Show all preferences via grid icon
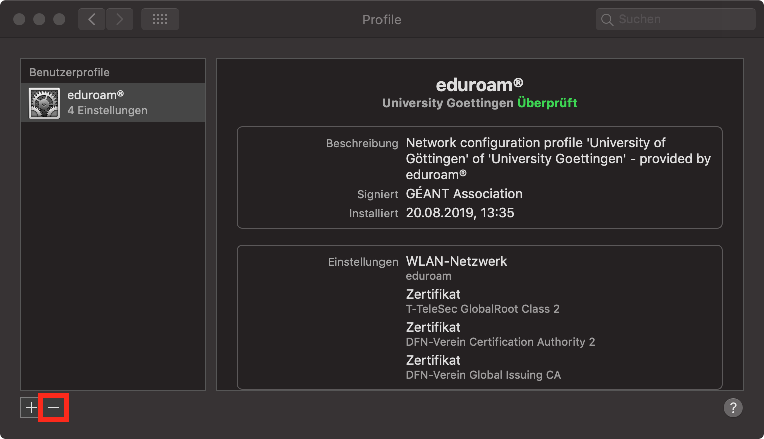The height and width of the screenshot is (439, 764). (160, 19)
